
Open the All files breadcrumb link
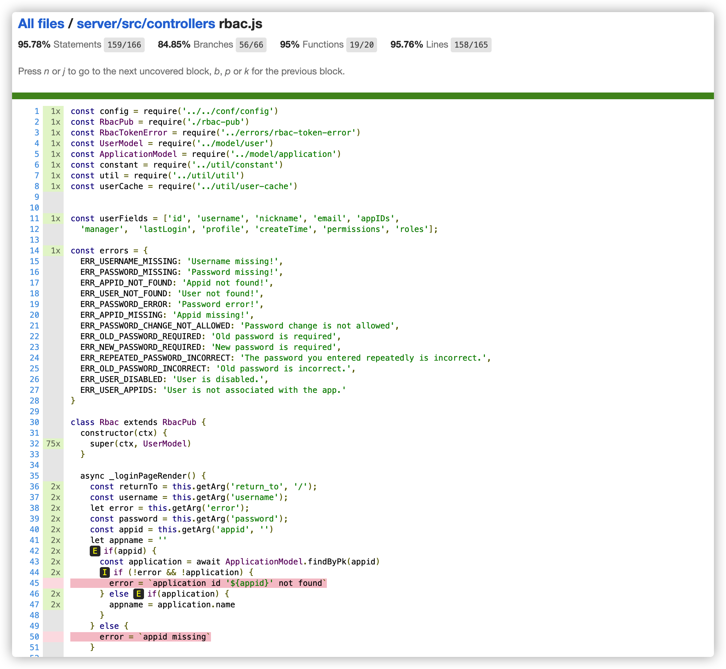[x=41, y=23]
